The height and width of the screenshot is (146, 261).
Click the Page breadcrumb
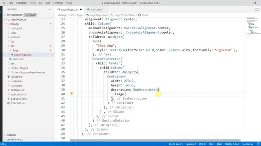(79, 15)
